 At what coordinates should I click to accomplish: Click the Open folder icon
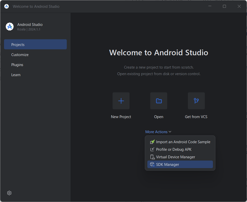click(x=159, y=101)
